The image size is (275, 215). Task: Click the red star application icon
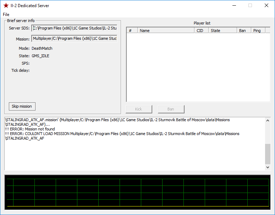pos(6,5)
